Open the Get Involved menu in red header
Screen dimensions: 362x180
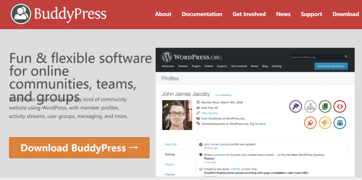click(249, 14)
